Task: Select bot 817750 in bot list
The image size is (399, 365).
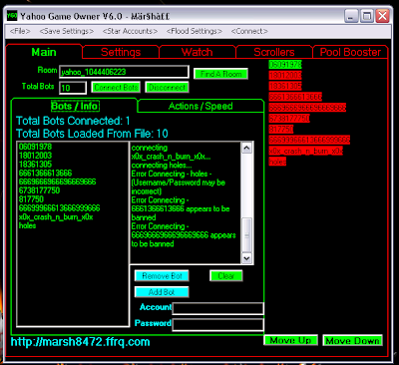Action: pyautogui.click(x=31, y=199)
